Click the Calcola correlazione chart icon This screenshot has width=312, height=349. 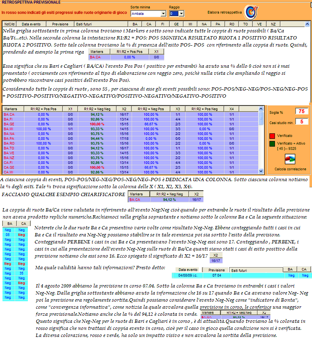[290, 159]
